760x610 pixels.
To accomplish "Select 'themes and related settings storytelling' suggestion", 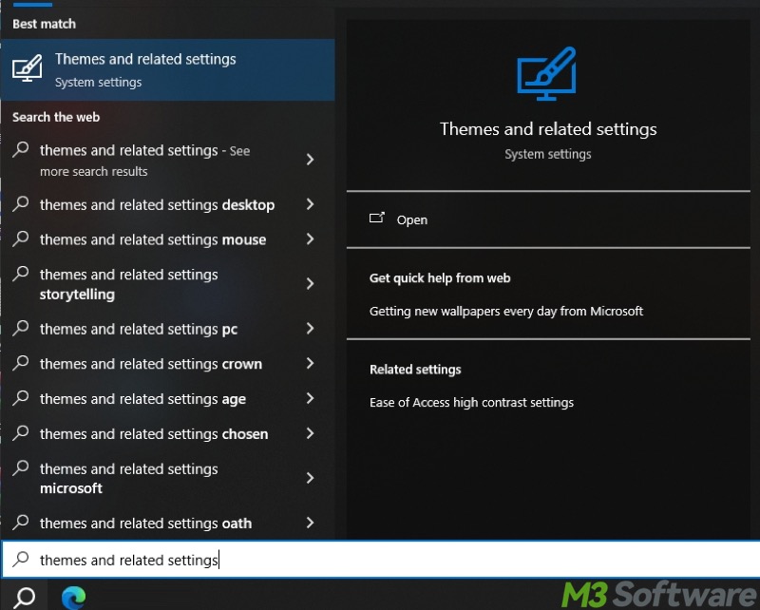I will (168, 284).
